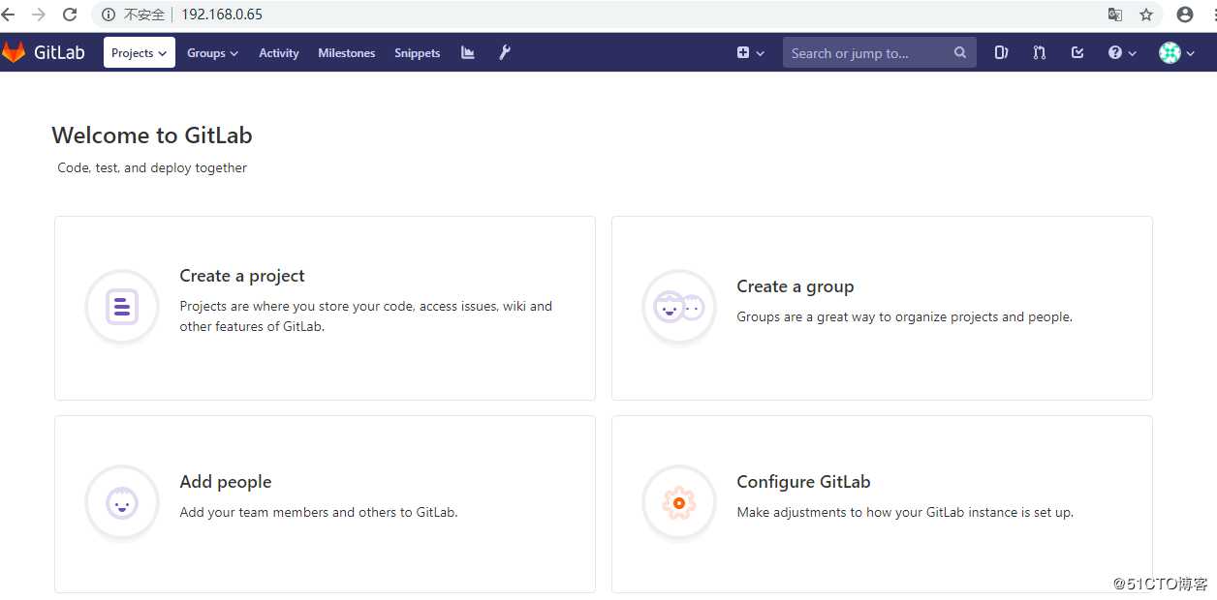
Task: Click the 'Groups are a great way' description
Action: [x=904, y=316]
